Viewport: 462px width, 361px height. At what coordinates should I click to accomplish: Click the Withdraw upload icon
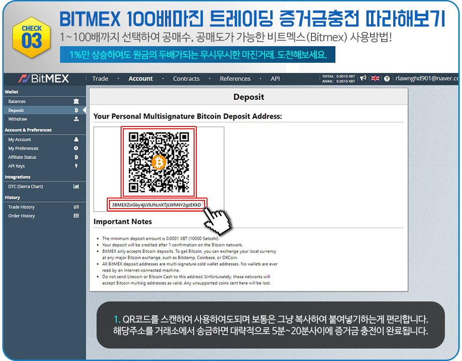(x=76, y=119)
